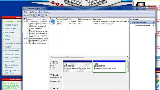Sort by the Расположение column header
Viewport: 160px width, 90px height.
click(x=61, y=19)
